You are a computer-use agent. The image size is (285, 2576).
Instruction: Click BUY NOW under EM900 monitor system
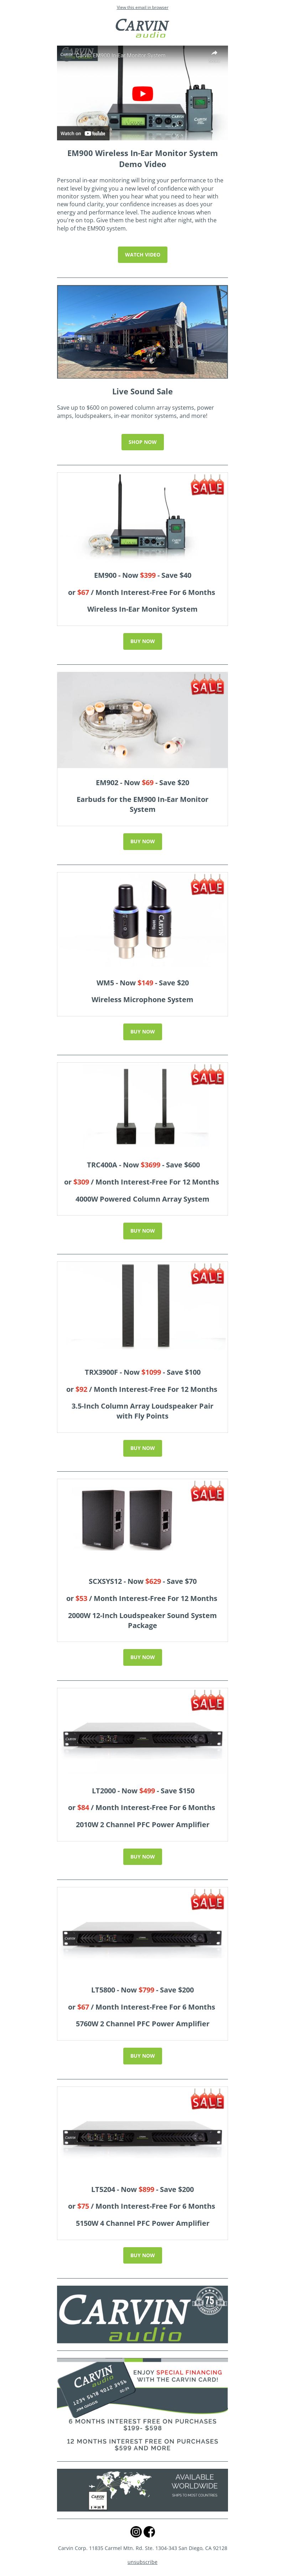142,641
